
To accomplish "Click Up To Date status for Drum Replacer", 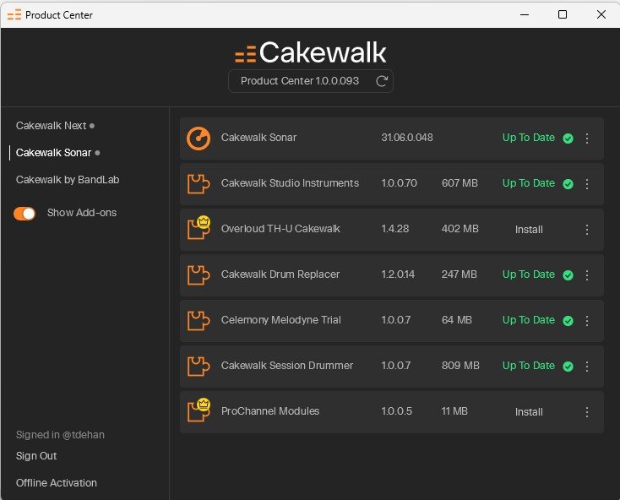I will point(529,274).
